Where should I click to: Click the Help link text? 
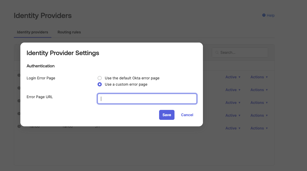point(270,15)
